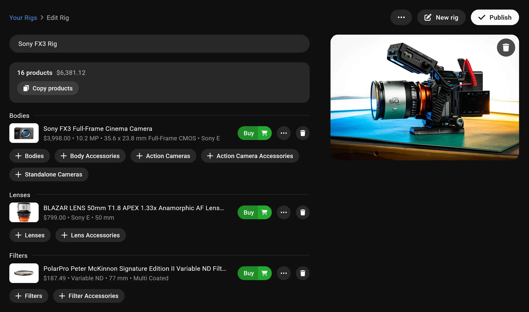Image resolution: width=529 pixels, height=312 pixels.
Task: Click cart icon for PolarPro filter
Action: (x=264, y=273)
